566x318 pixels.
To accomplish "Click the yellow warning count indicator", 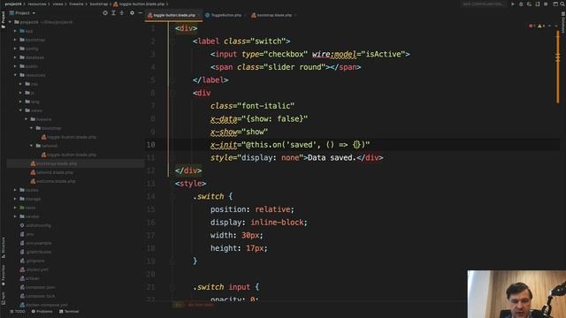I will pos(541,26).
